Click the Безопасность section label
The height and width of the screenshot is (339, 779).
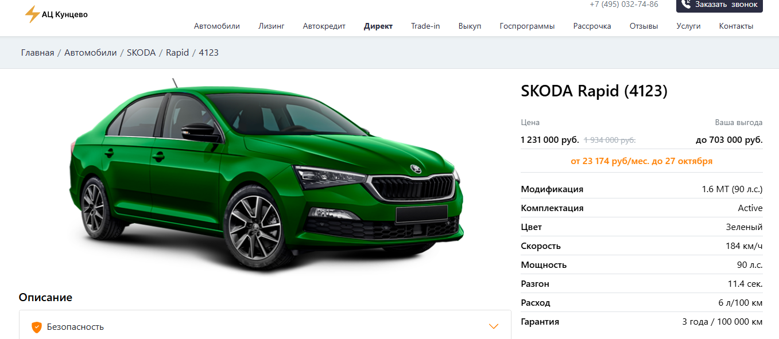[75, 327]
